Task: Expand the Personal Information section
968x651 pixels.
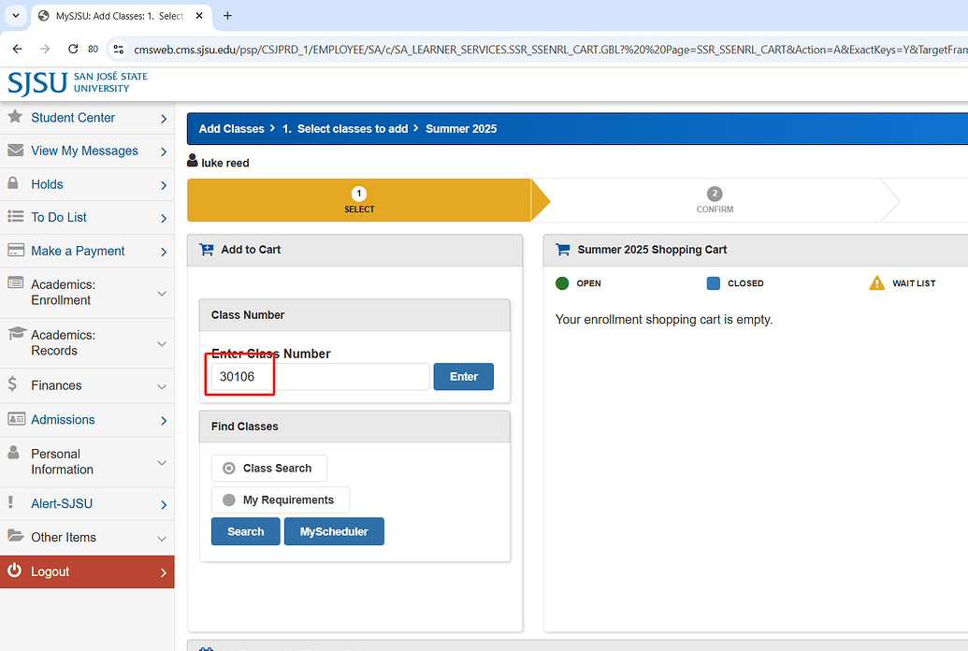Action: click(86, 462)
